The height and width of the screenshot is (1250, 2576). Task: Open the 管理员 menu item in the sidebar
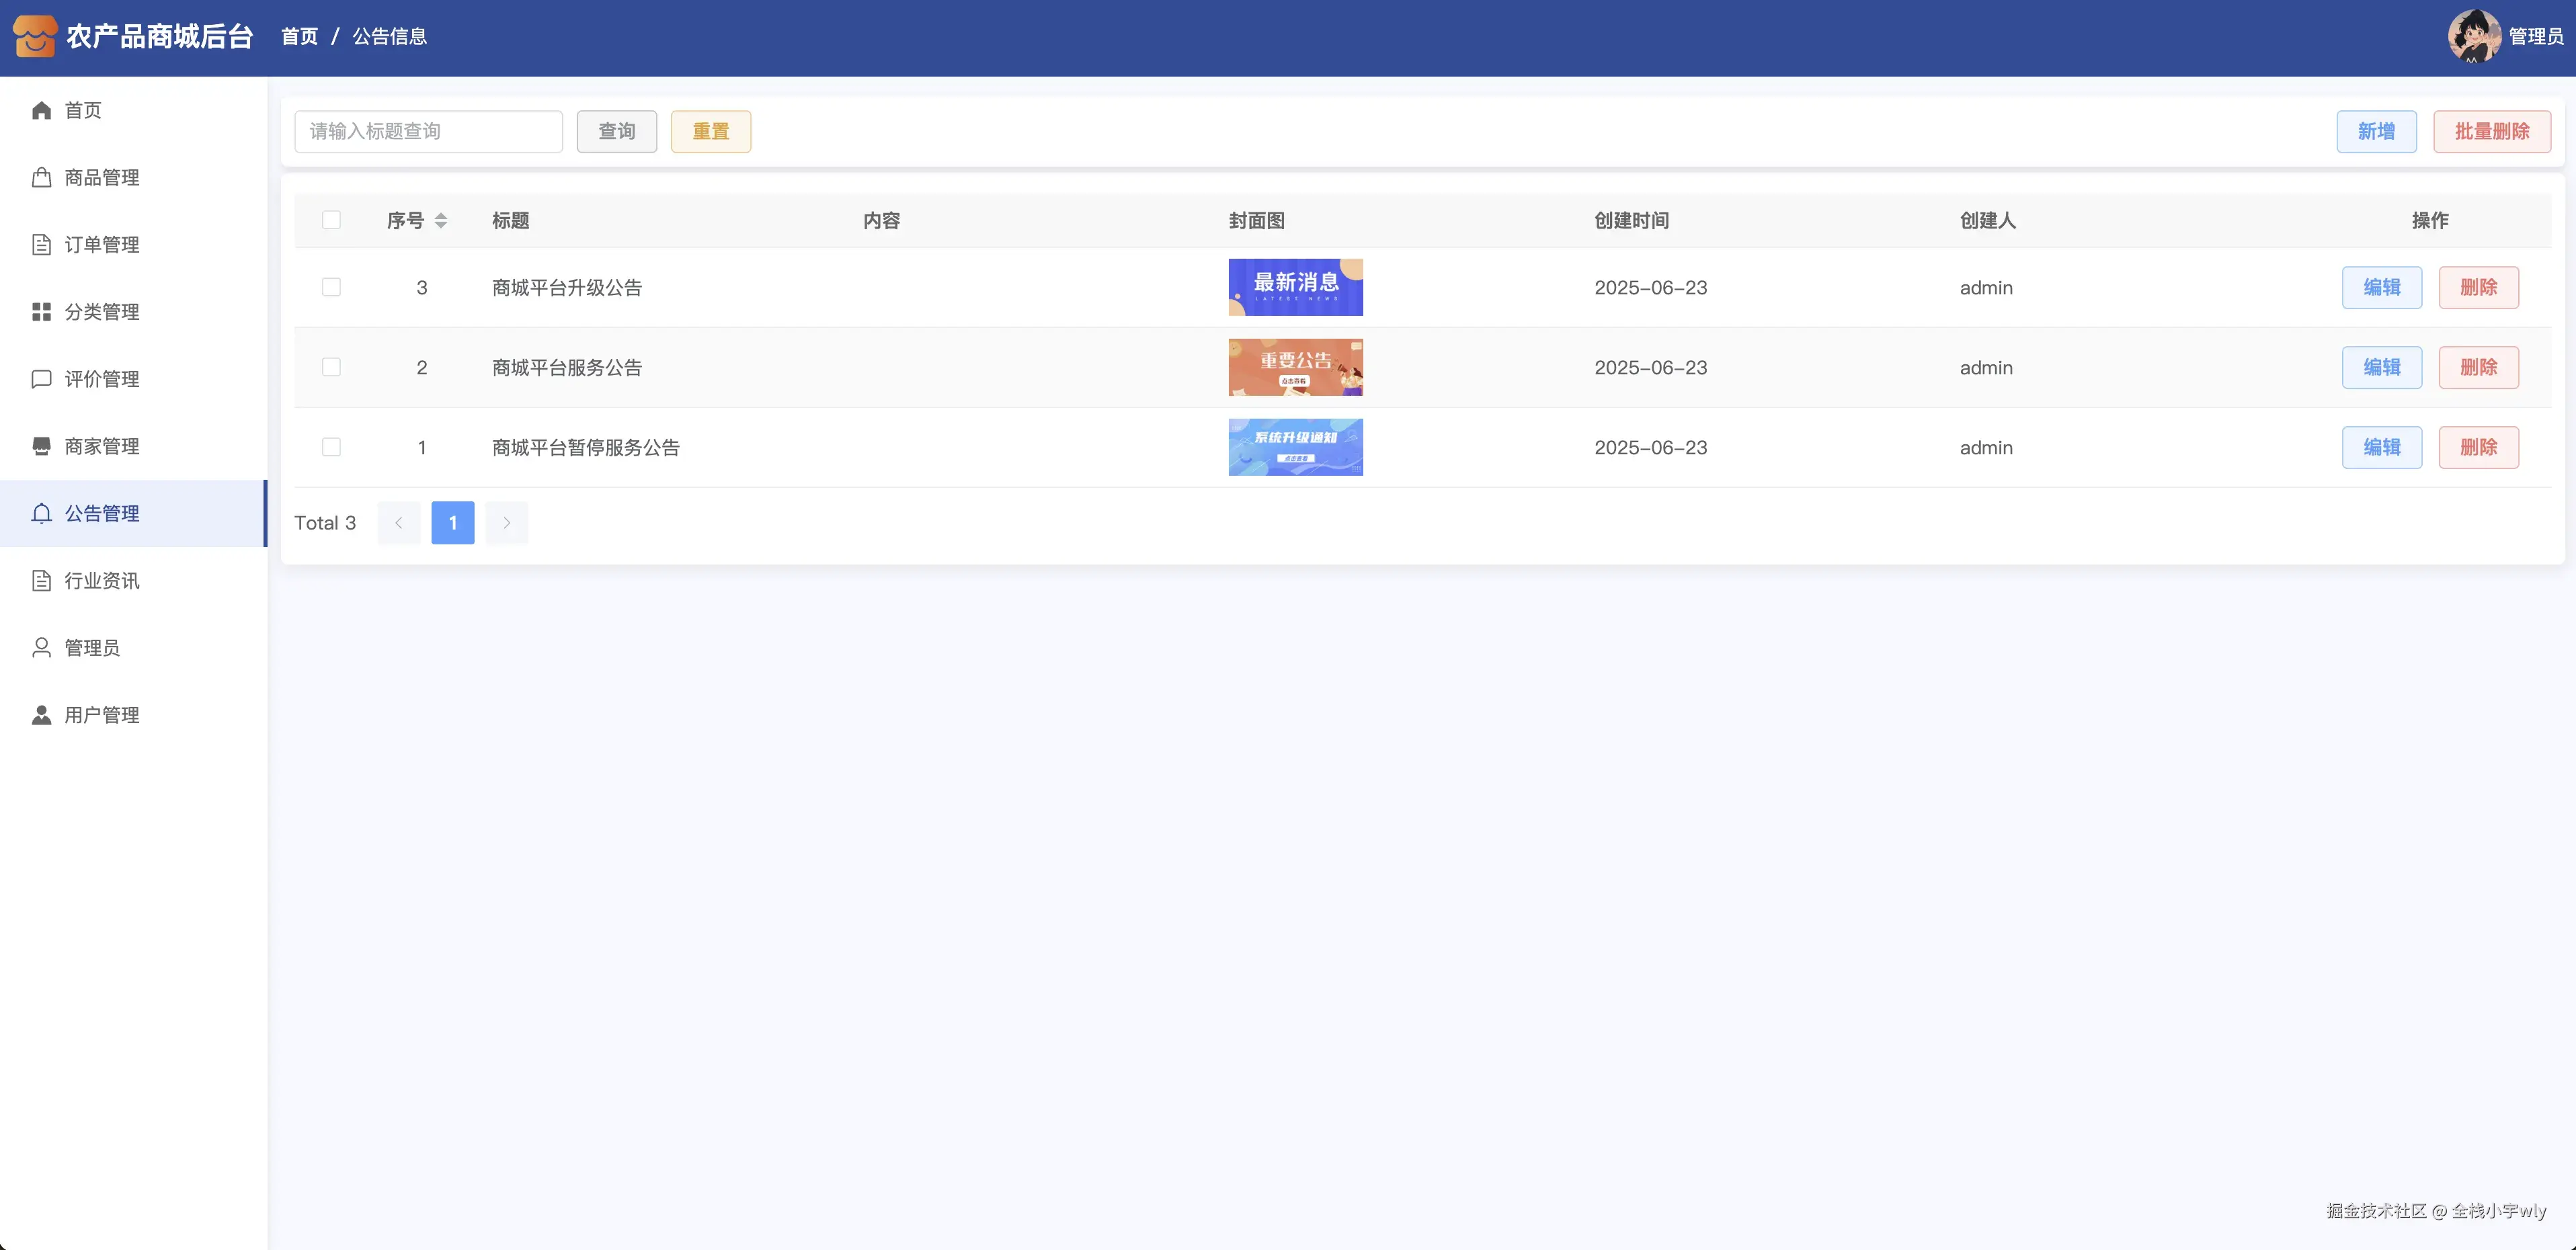click(92, 648)
